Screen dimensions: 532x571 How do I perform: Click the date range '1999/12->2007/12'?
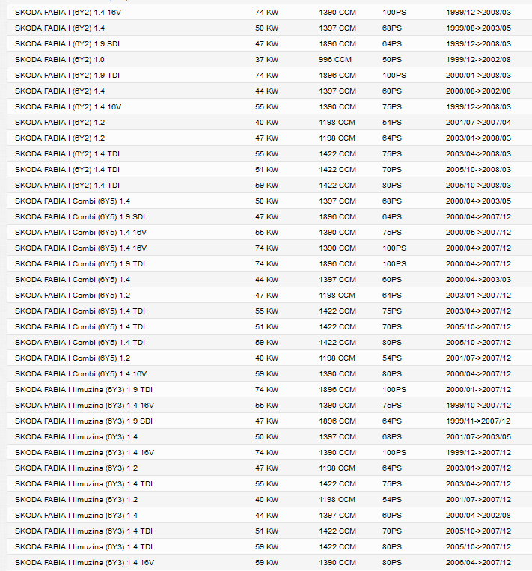tap(478, 452)
